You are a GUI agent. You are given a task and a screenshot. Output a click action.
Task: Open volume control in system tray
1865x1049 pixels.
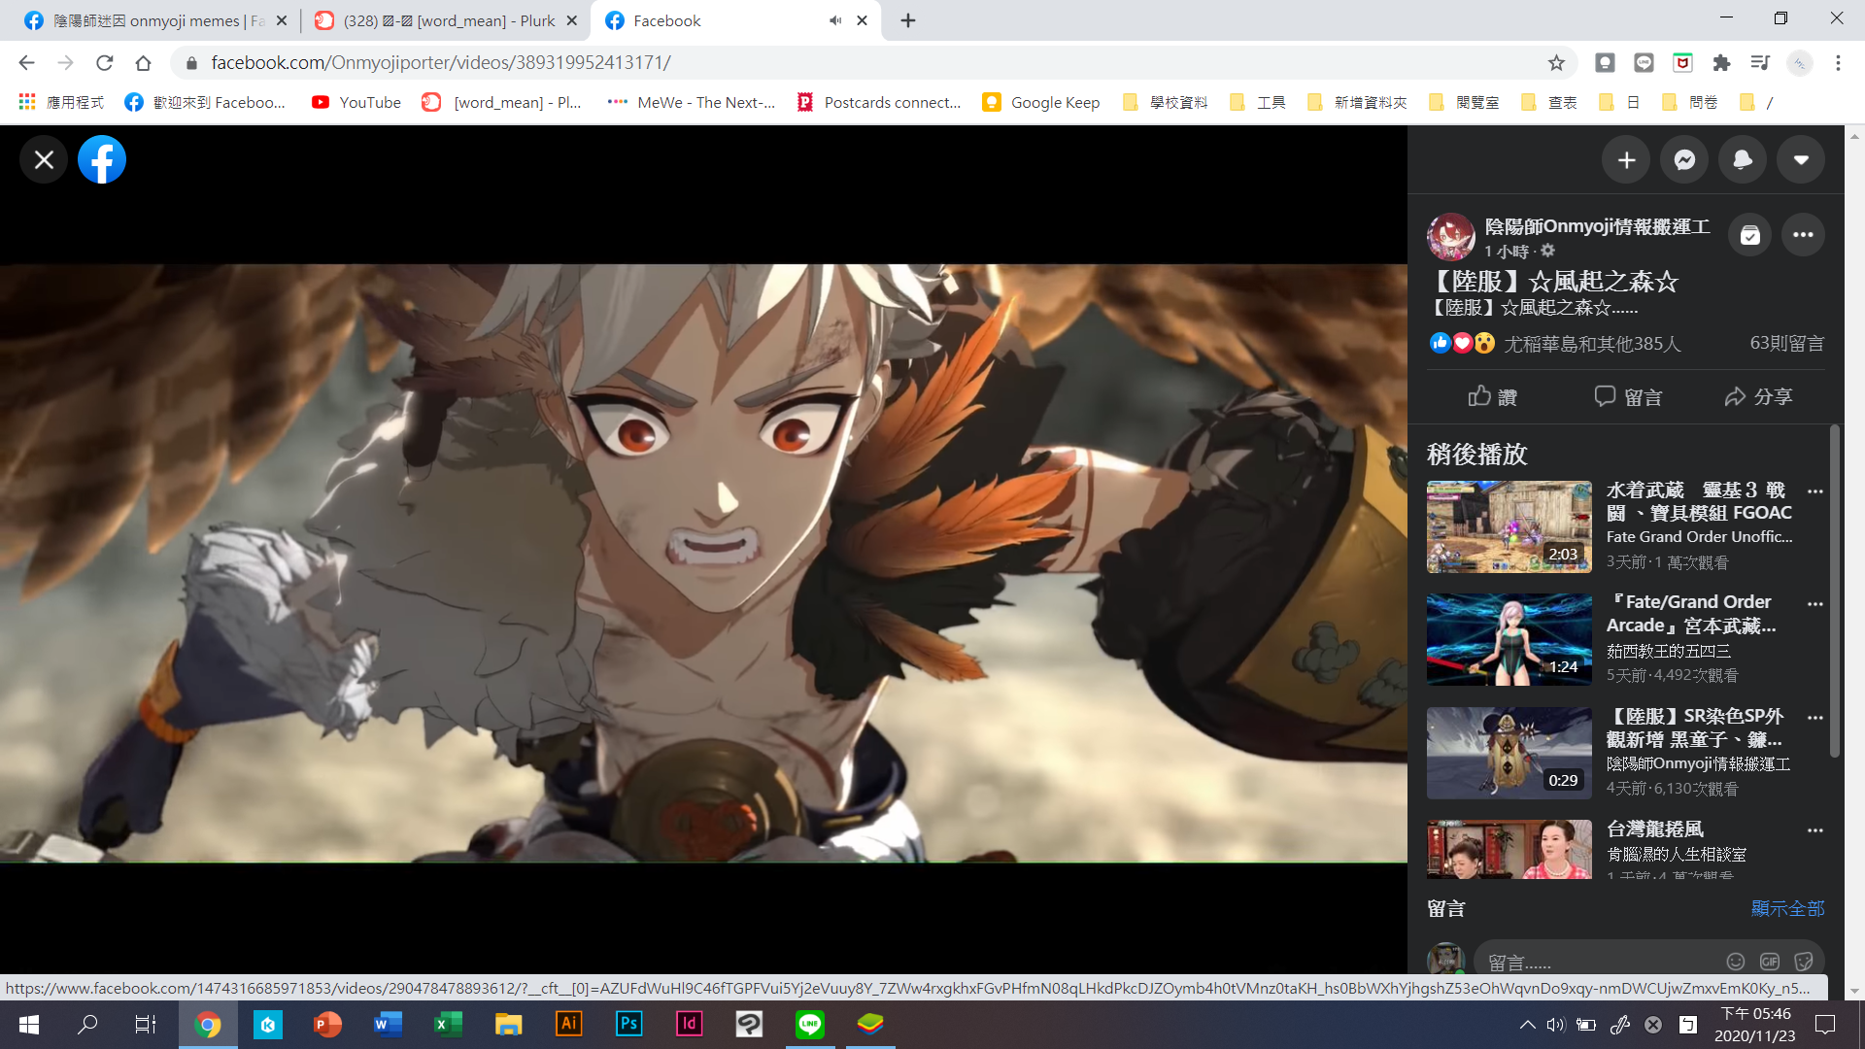(x=1555, y=1024)
